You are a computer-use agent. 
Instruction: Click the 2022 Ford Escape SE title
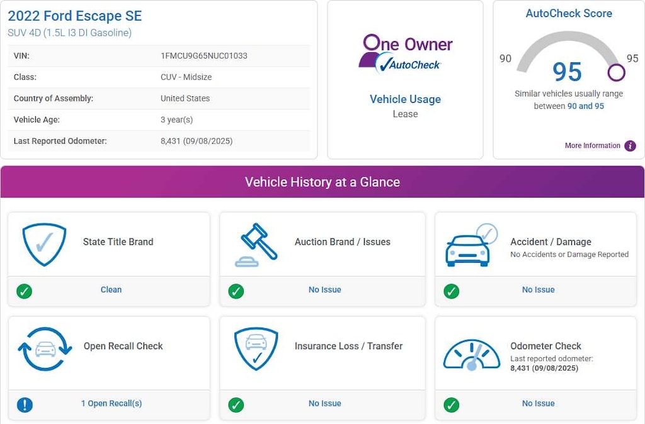coord(75,16)
